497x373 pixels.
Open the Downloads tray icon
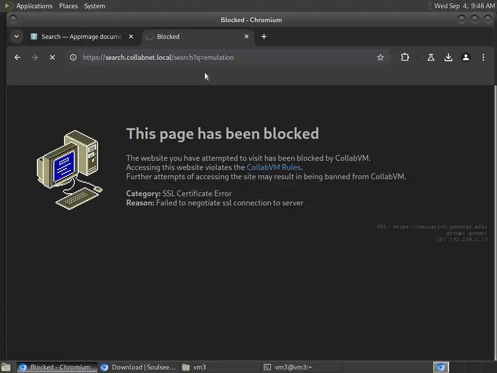[448, 57]
